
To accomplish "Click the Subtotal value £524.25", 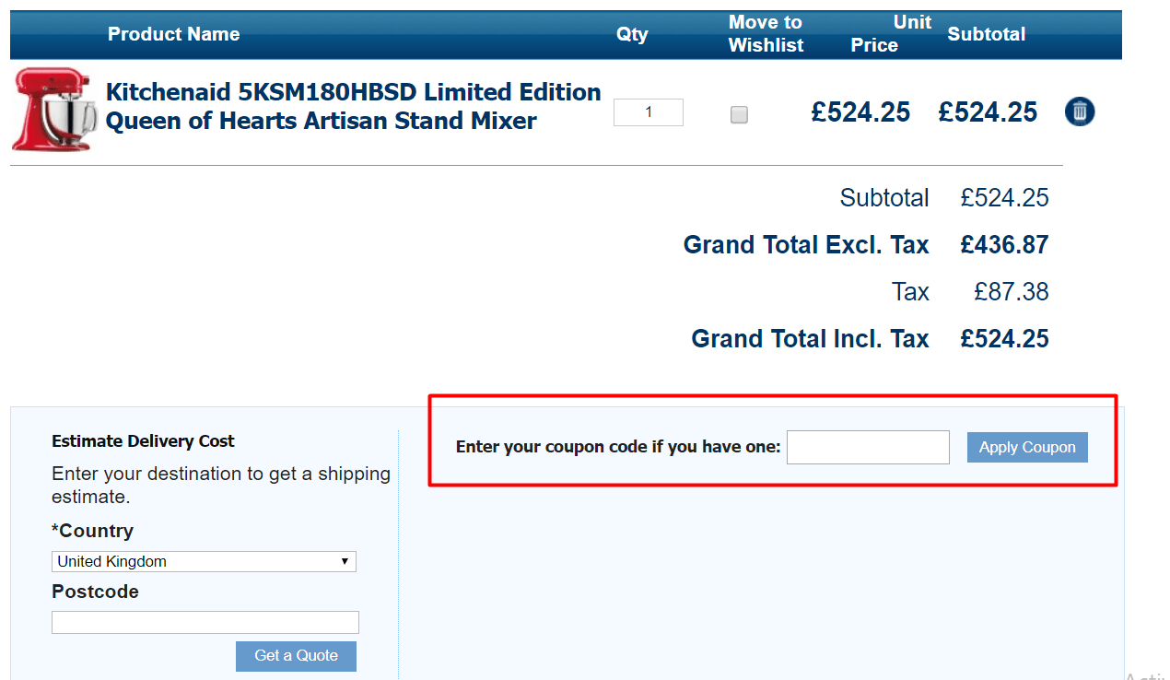I will click(x=1004, y=197).
